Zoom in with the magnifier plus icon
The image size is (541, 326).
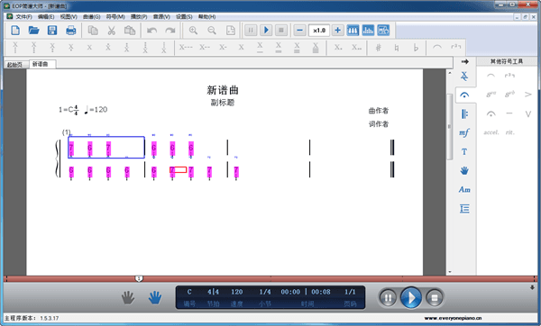[x=193, y=31]
